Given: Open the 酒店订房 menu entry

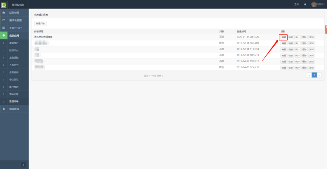Looking at the screenshot, I should (14, 94).
